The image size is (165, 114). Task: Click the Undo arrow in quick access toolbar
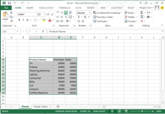pos(14,3)
